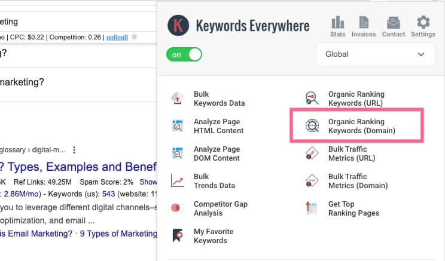The height and width of the screenshot is (261, 445).
Task: Open Bulk Keywords Data
Action: pyautogui.click(x=219, y=99)
